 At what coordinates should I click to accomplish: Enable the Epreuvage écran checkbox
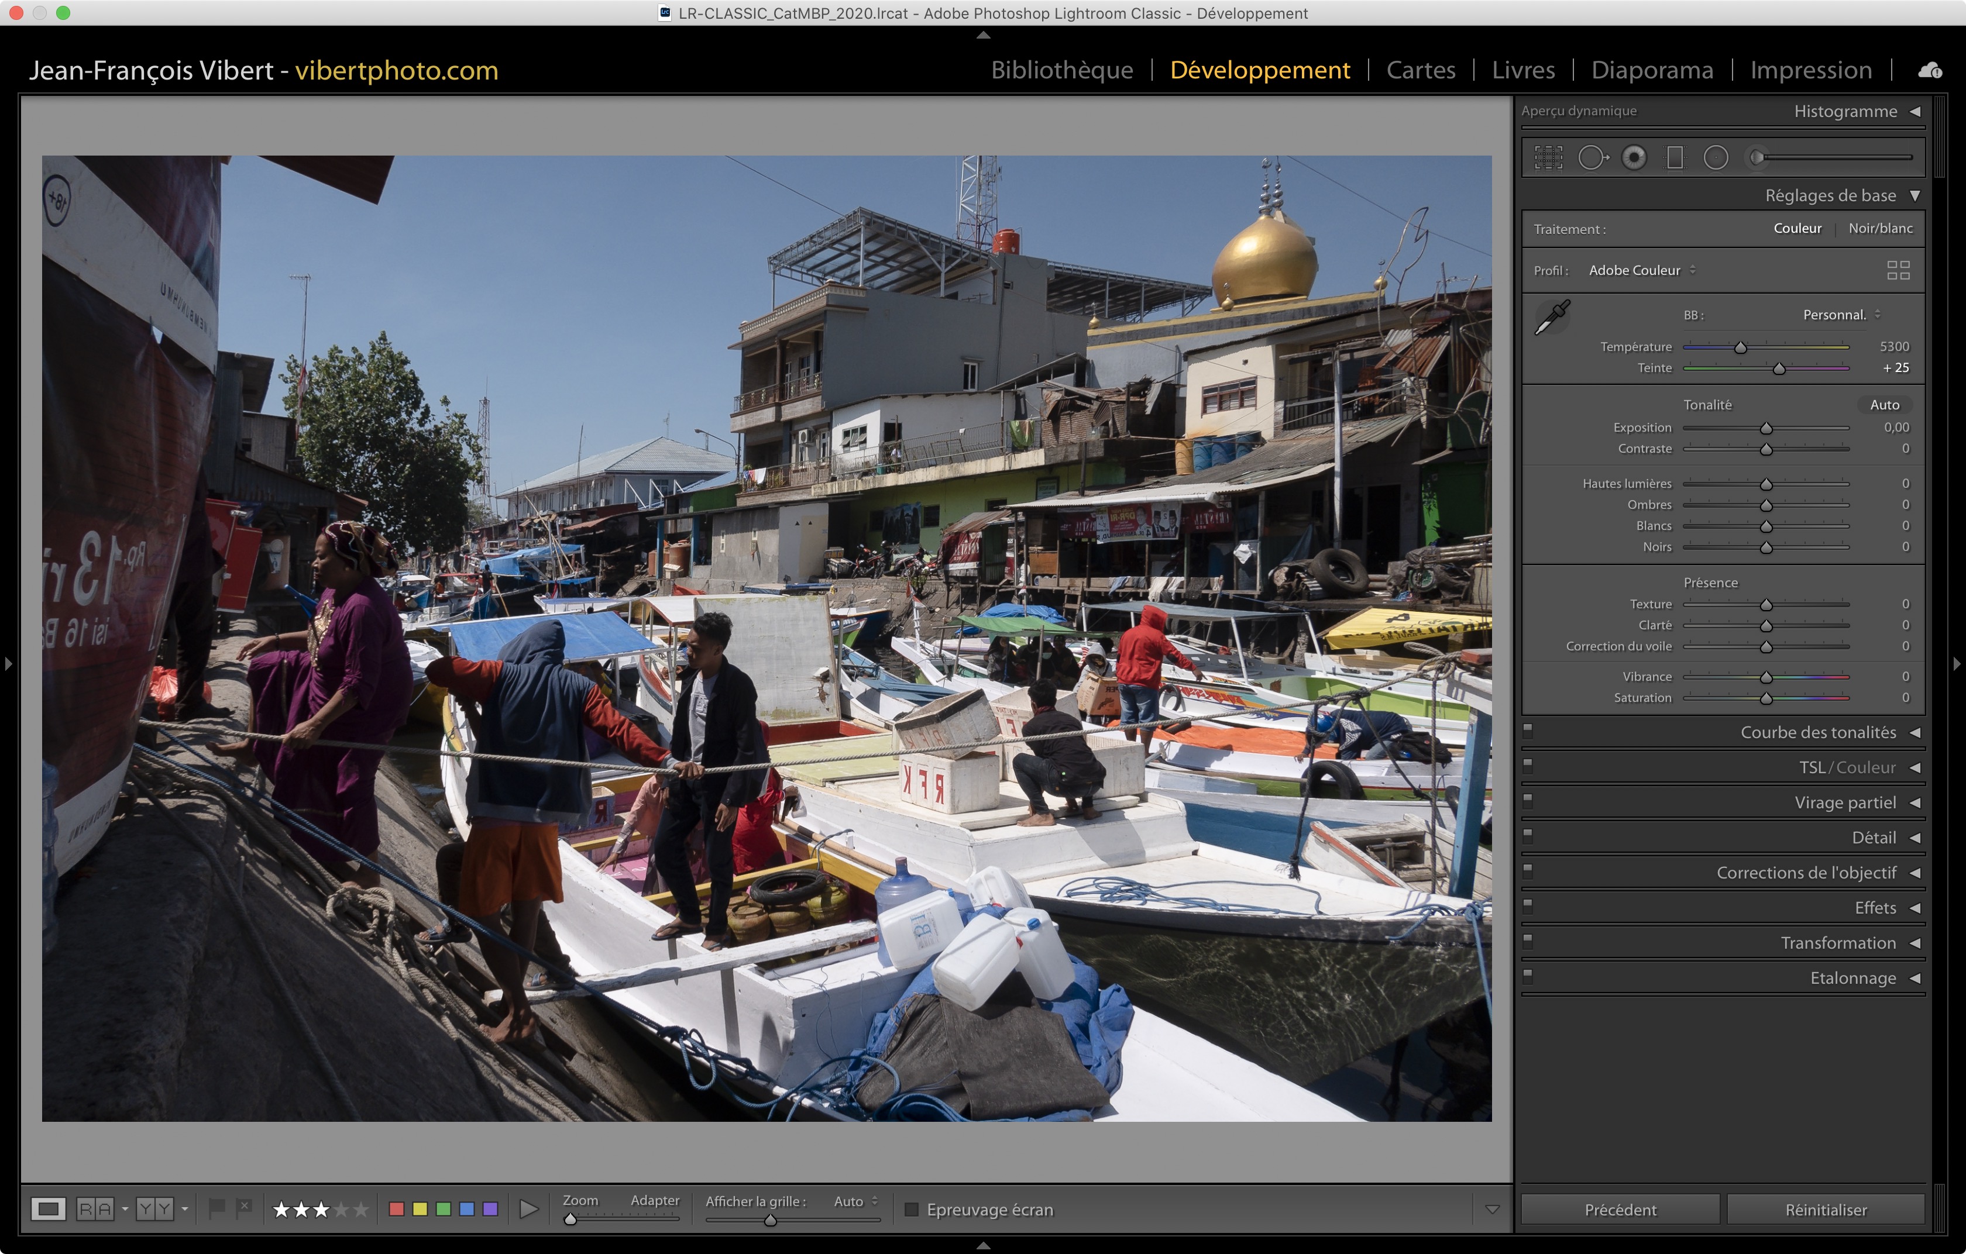tap(912, 1209)
